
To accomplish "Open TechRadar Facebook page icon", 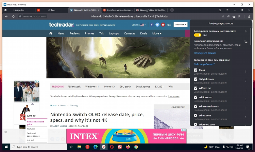I will tap(152, 25).
